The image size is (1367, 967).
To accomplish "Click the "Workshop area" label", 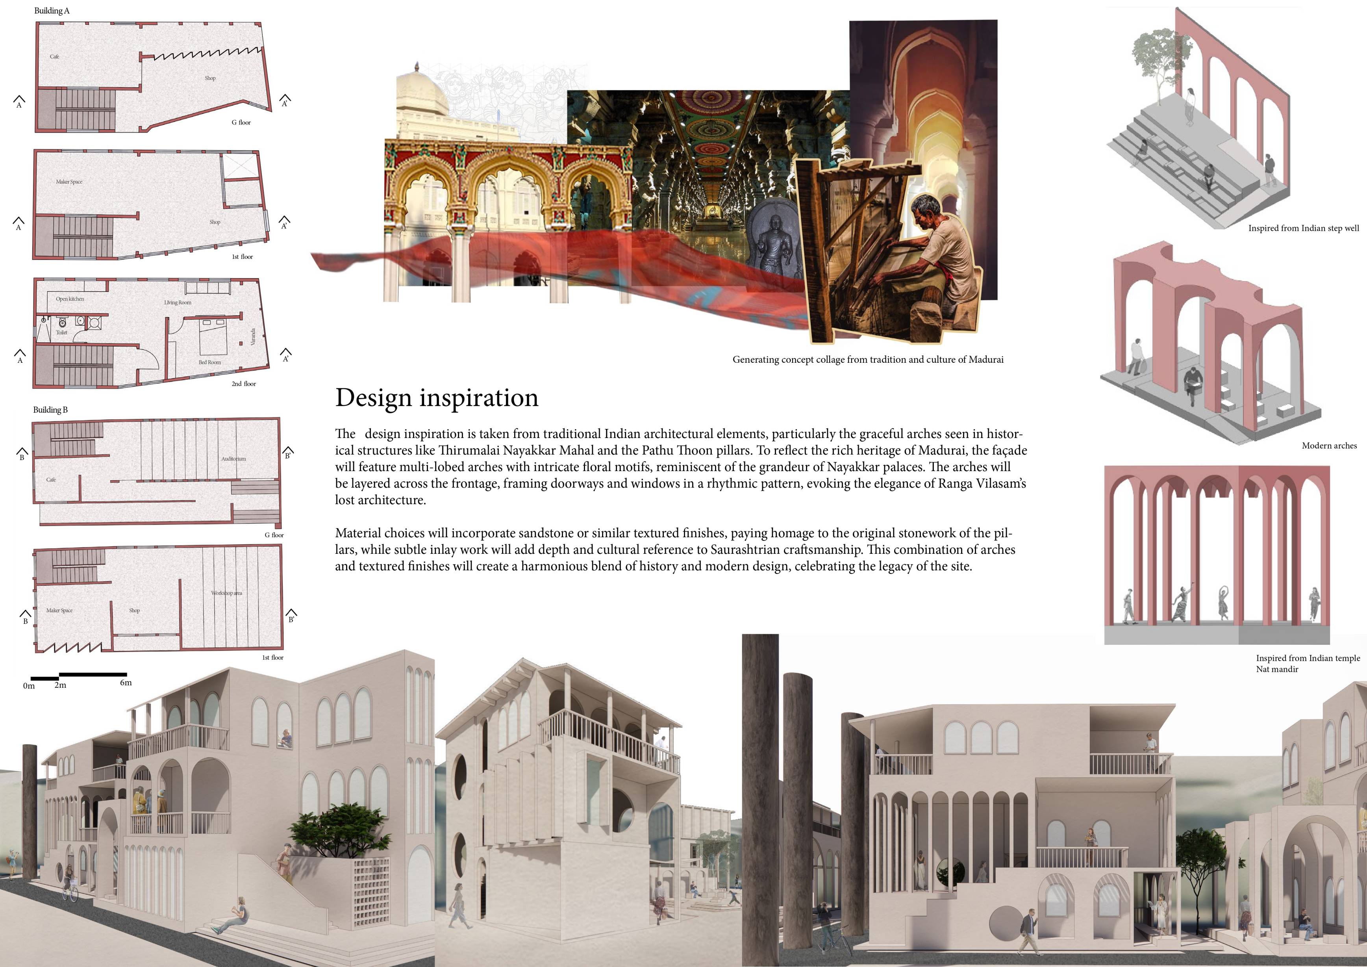I will pyautogui.click(x=226, y=593).
